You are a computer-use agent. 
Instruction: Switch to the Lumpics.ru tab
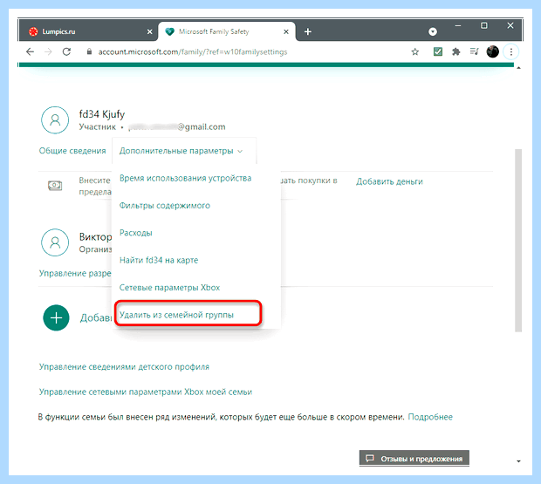(x=89, y=31)
